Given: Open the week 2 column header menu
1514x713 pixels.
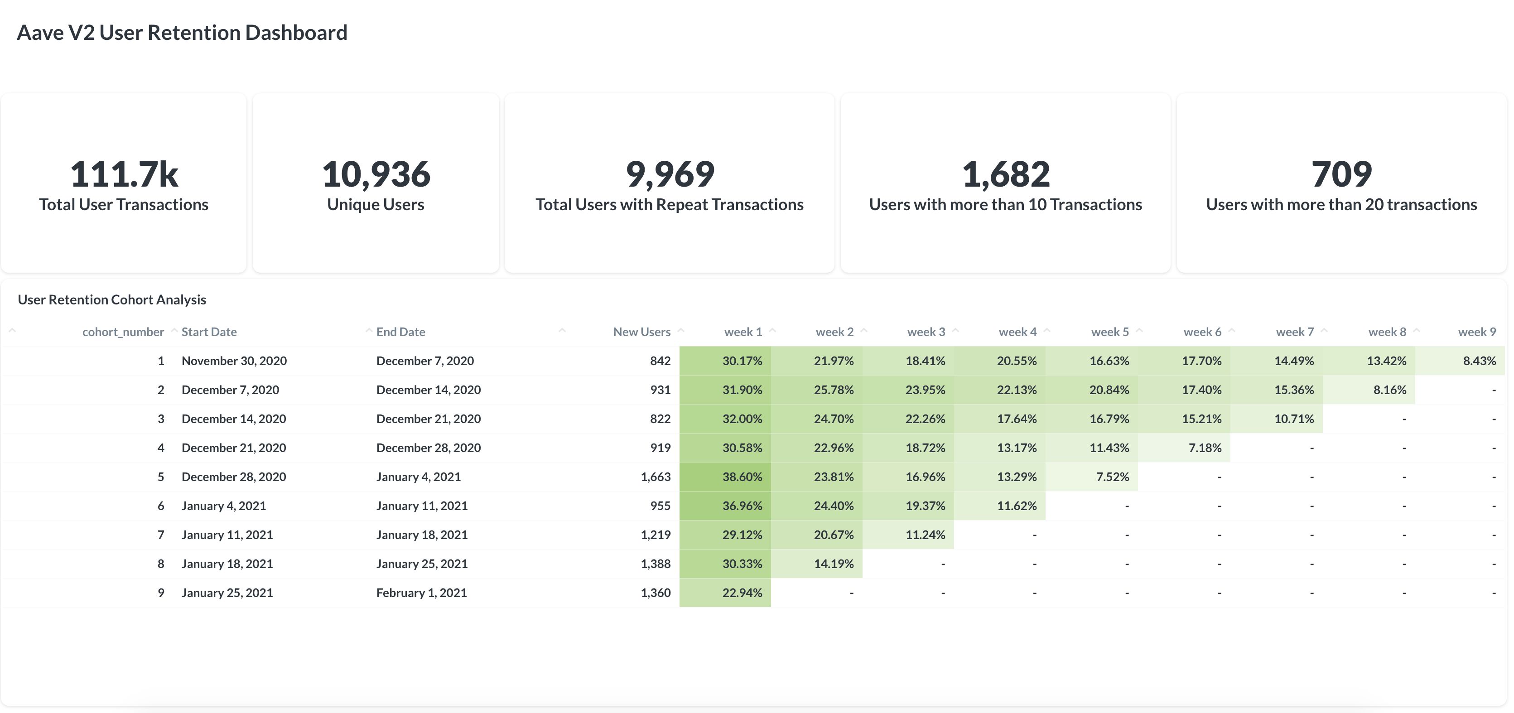Looking at the screenshot, I should [834, 332].
